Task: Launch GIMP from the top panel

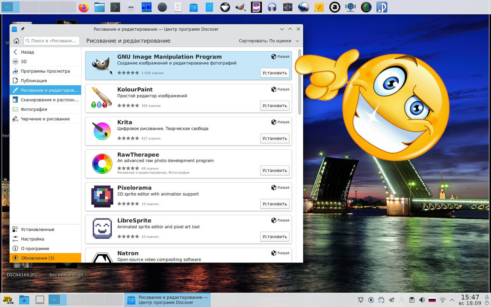Action: point(241,7)
